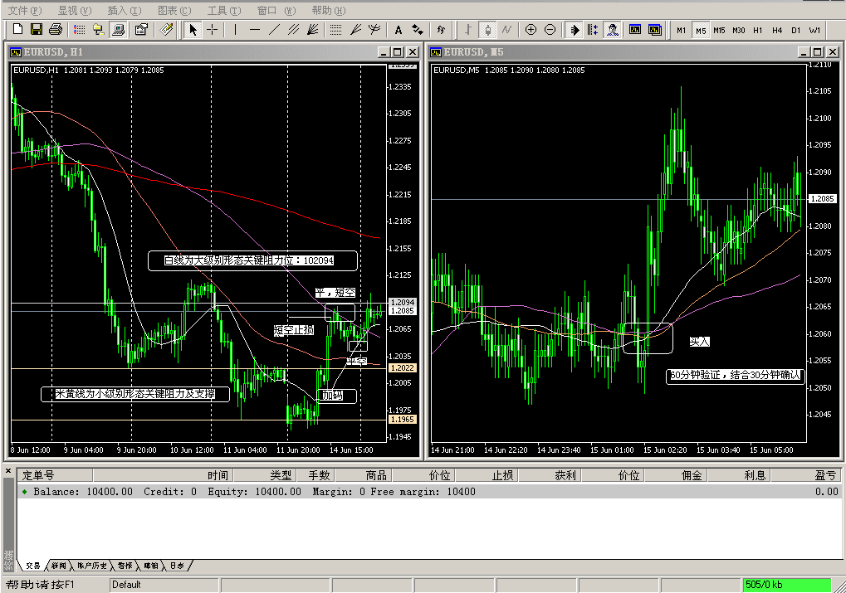Select the Text label 'A' tool
The width and height of the screenshot is (846, 593).
coord(398,30)
